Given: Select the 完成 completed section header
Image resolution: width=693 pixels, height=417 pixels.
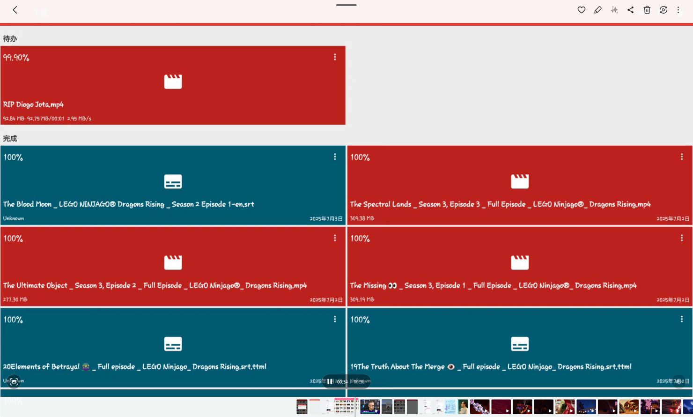Looking at the screenshot, I should click(x=10, y=139).
